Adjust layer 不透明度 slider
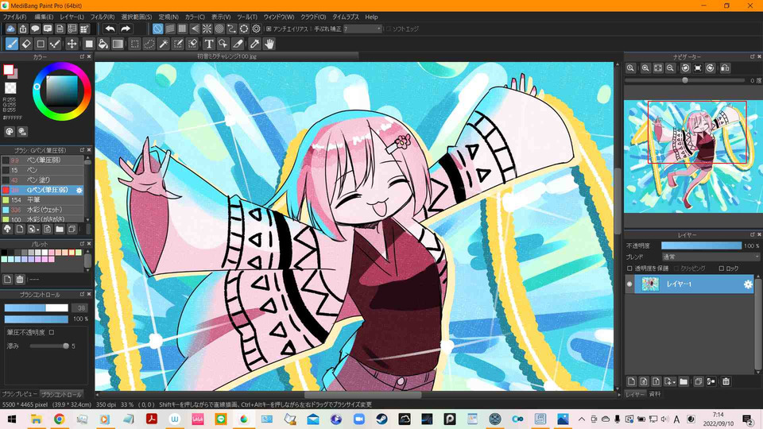The width and height of the screenshot is (763, 429). [701, 245]
